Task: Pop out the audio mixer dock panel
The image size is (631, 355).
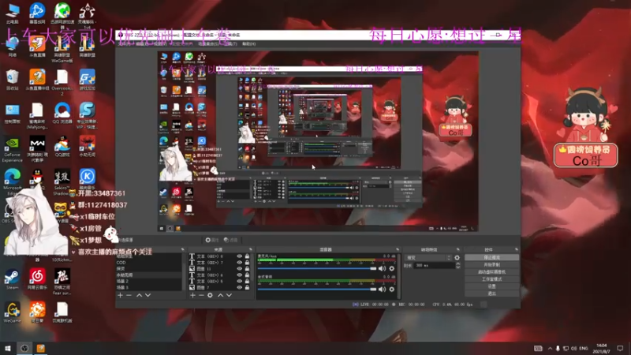Action: [398, 249]
